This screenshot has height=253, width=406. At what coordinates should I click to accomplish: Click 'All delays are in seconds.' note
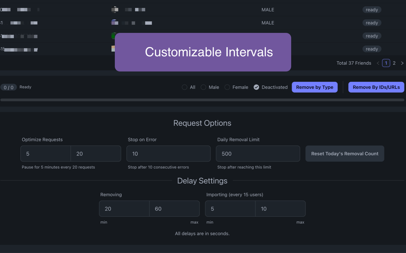[x=202, y=234]
